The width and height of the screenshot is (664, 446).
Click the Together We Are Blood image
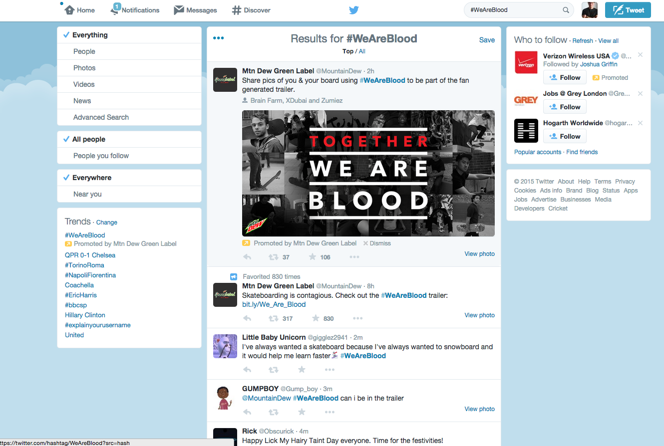point(368,173)
